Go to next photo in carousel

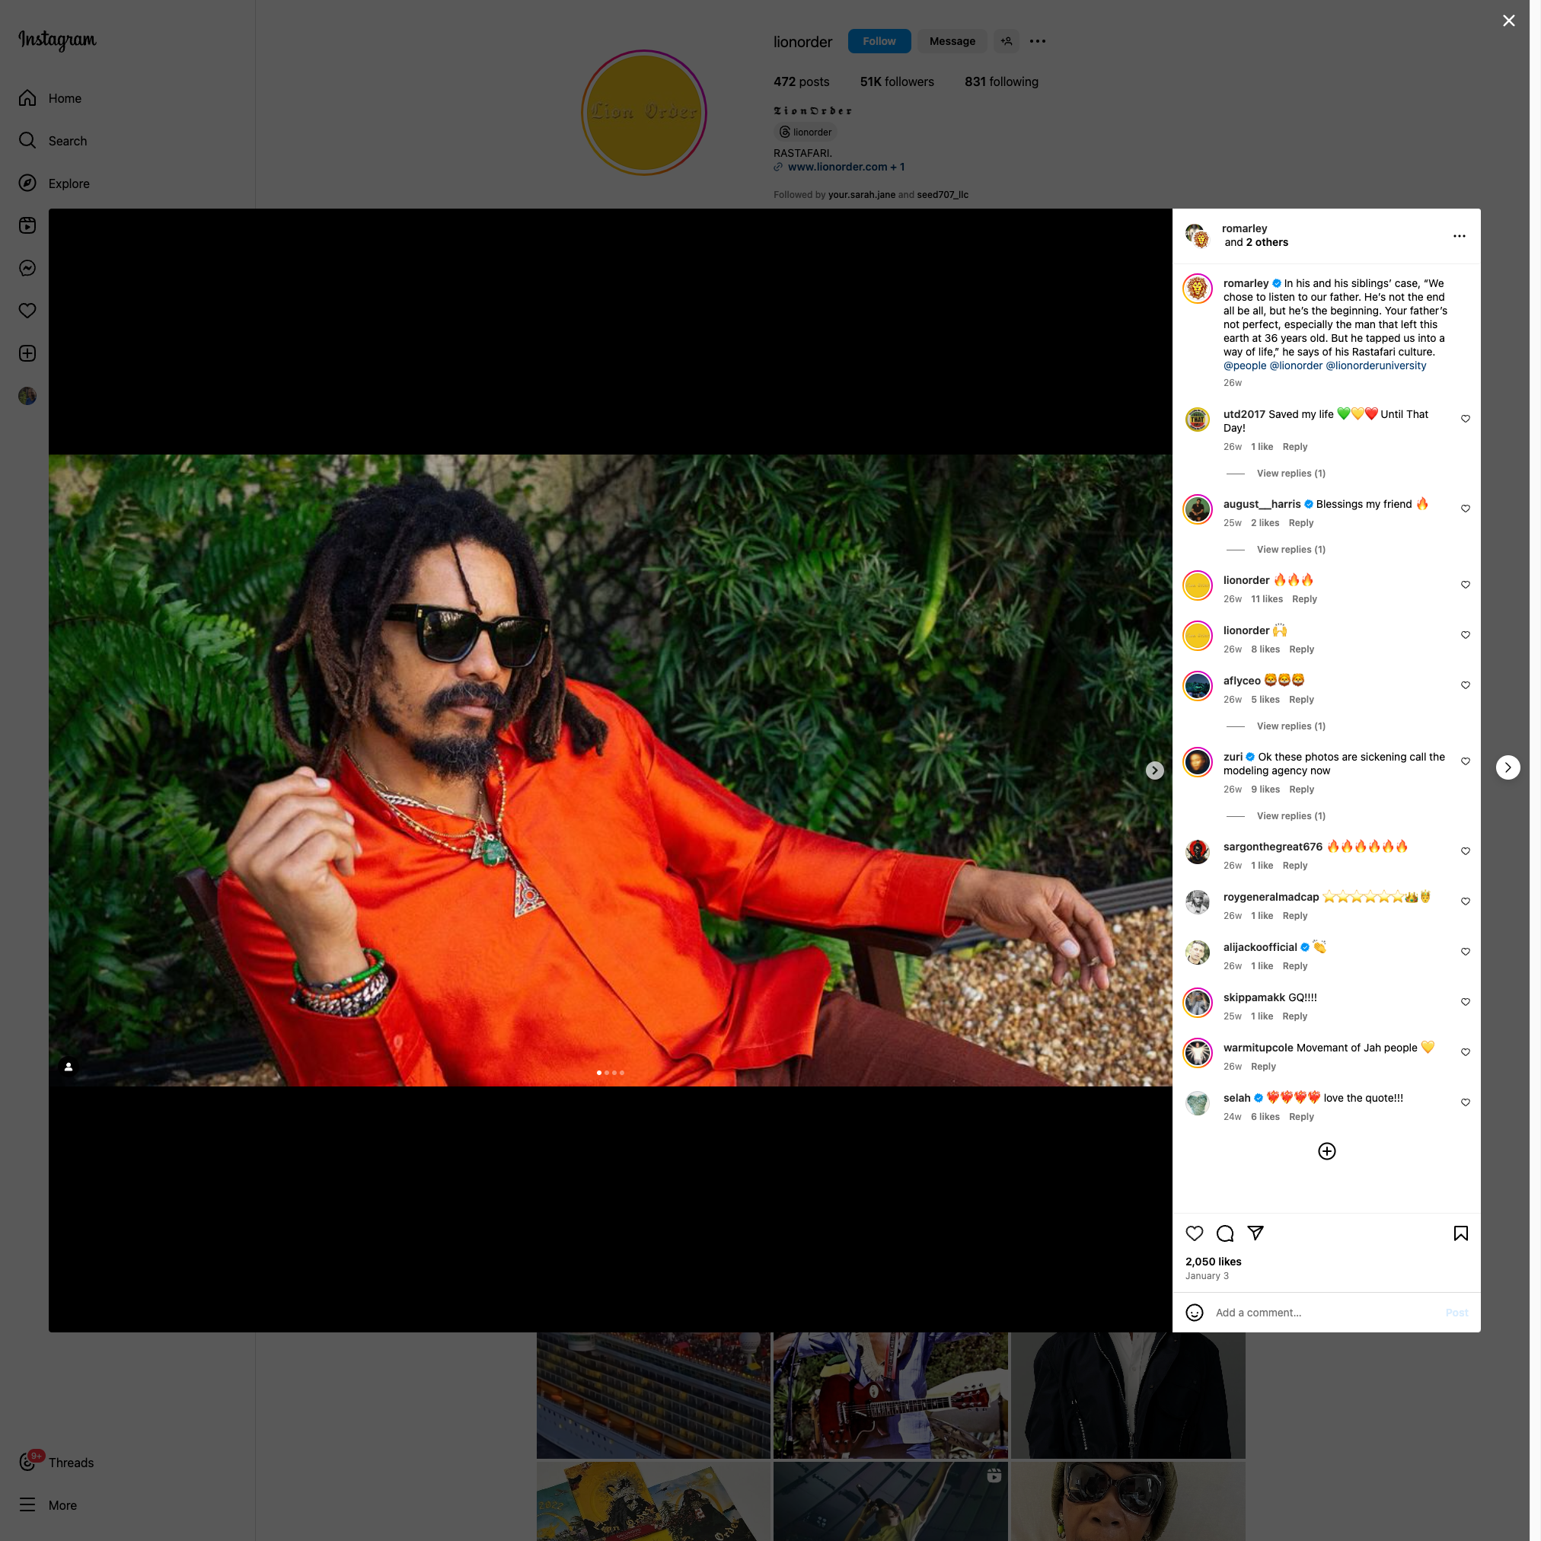coord(1154,770)
